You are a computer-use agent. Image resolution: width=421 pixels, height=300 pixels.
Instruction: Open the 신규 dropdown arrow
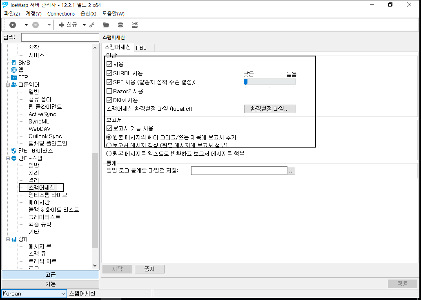point(84,25)
